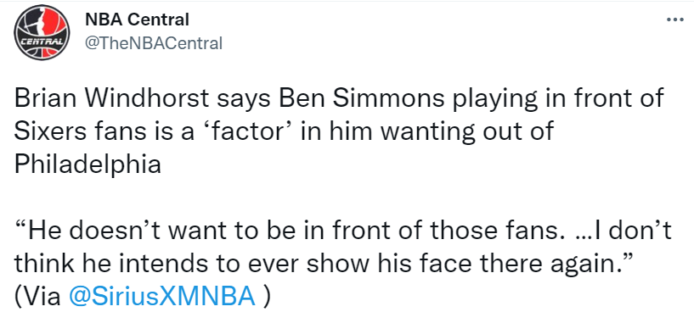Image resolution: width=694 pixels, height=312 pixels.
Task: Click the word Philadelphia in the tweet
Action: pyautogui.click(x=87, y=165)
